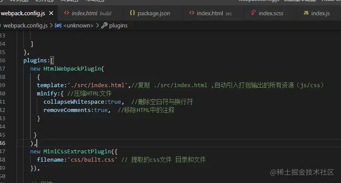Click HtmlWebpackPlugin in line 37
The width and height of the screenshot is (341, 183).
[72, 69]
